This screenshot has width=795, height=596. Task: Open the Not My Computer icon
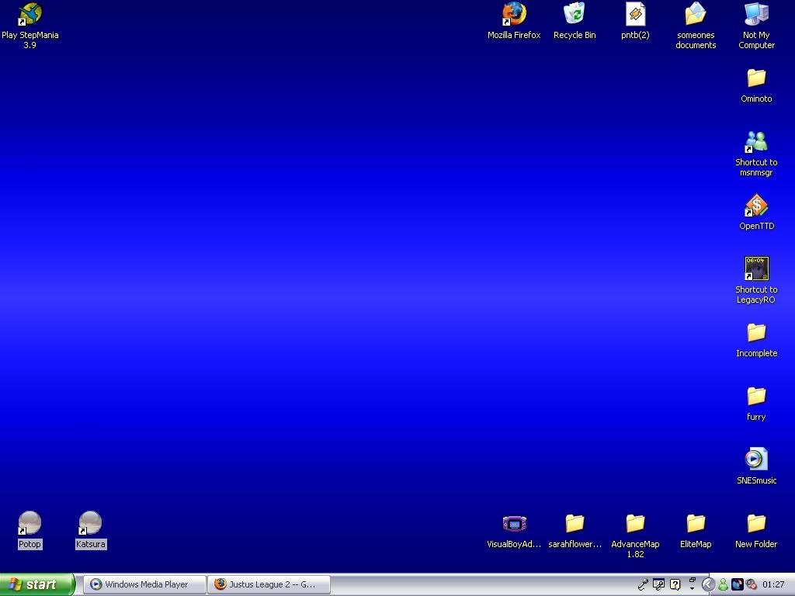click(756, 15)
